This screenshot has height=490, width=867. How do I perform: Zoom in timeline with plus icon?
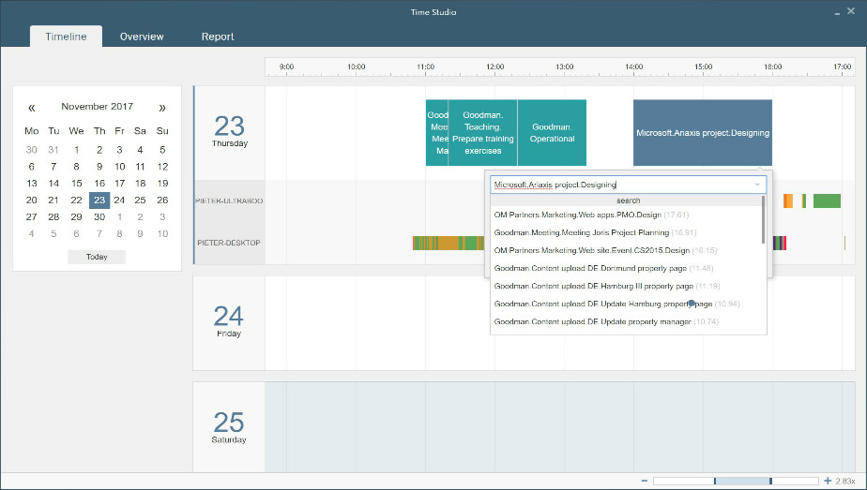pyautogui.click(x=828, y=482)
